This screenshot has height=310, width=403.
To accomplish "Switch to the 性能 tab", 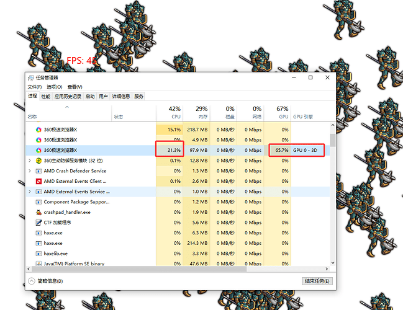I will pyautogui.click(x=46, y=97).
